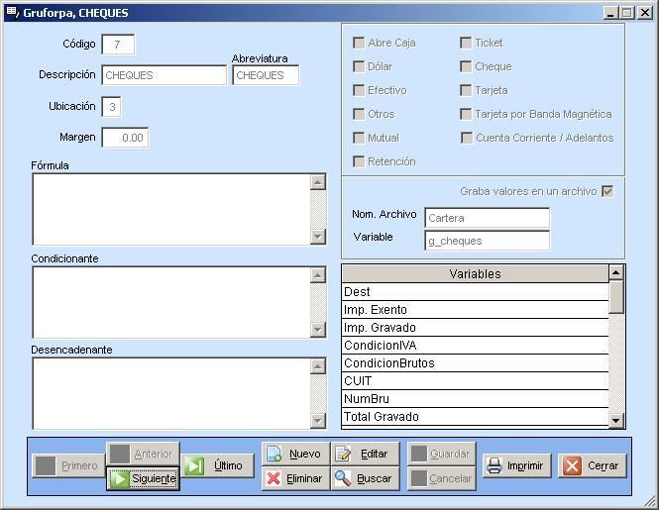Click the Descripción text field
The image size is (659, 510).
(164, 75)
